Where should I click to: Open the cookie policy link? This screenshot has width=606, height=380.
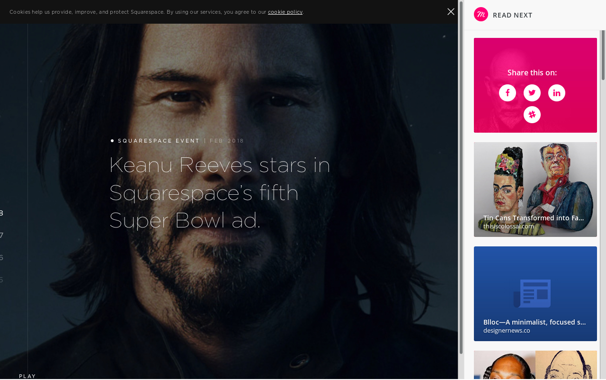click(285, 12)
